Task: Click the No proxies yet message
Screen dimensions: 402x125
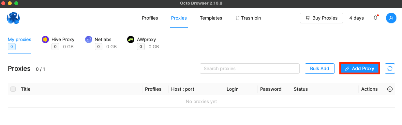Action: tap(201, 102)
